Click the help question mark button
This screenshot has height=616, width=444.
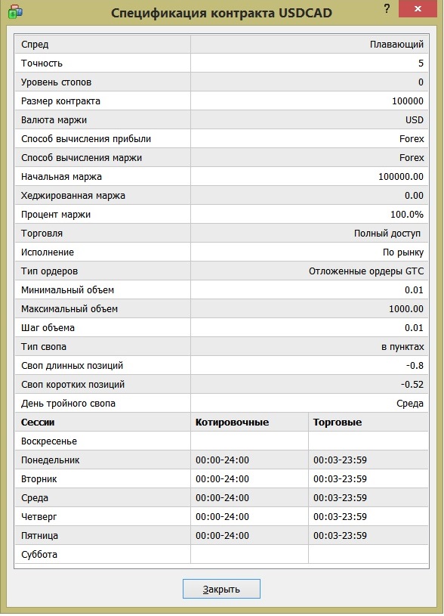(x=387, y=8)
